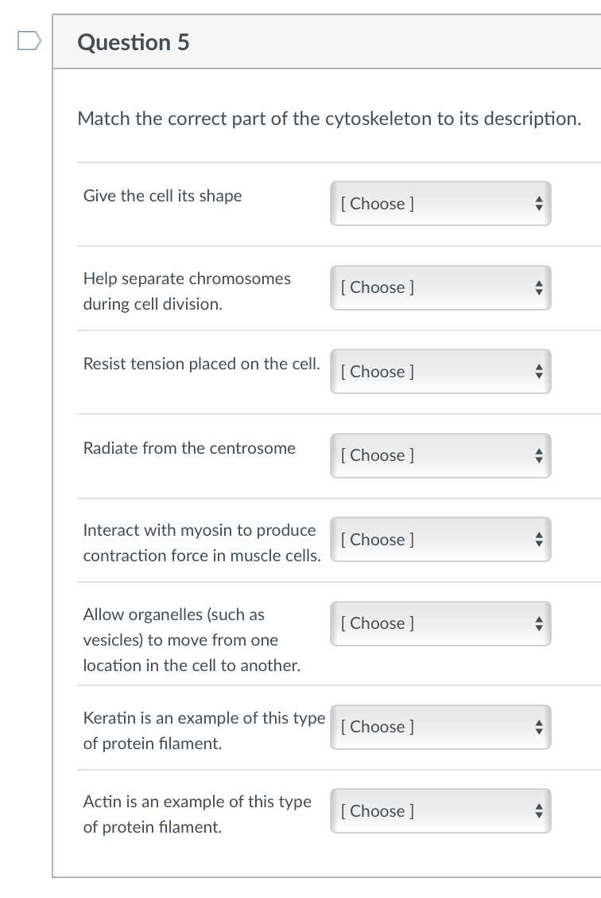
Task: Click the arrow icon on the keratin dropdown
Action: (x=539, y=726)
